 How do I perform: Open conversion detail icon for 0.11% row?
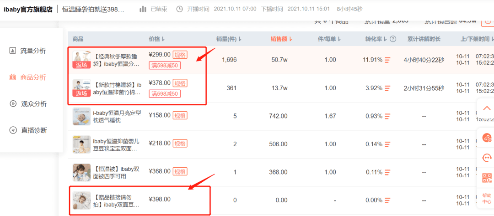coord(388,172)
